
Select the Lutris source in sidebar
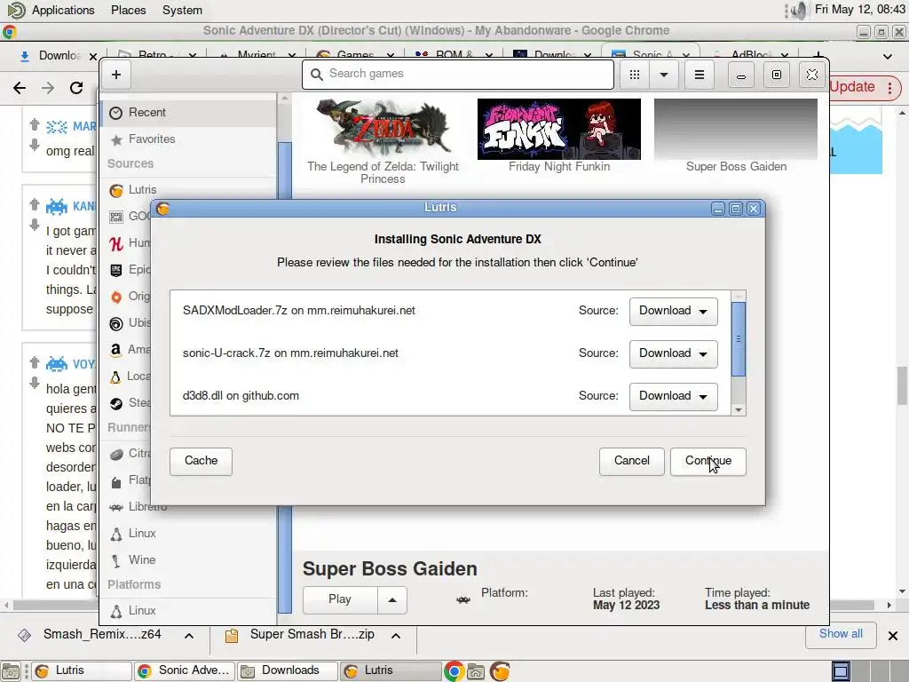pyautogui.click(x=188, y=190)
